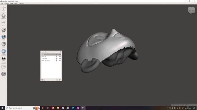The width and height of the screenshot is (197, 110).
Task: Open the Analysis tool
Action: pos(3,52)
